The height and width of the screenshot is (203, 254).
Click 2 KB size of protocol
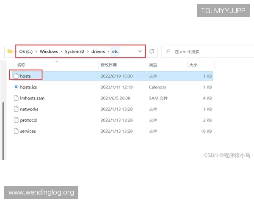coord(207,120)
